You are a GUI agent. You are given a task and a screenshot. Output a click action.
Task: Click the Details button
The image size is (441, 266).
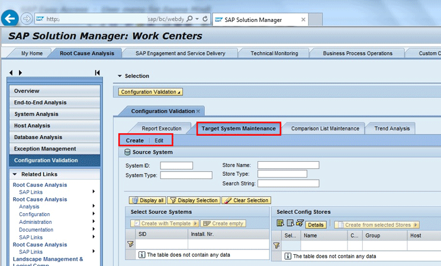[316, 225]
